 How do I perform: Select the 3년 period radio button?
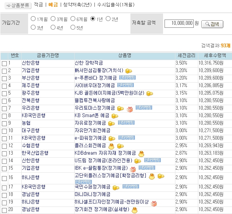tap(33, 27)
